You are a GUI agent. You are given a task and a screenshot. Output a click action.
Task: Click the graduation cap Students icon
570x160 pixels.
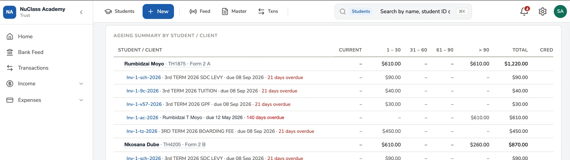(108, 11)
